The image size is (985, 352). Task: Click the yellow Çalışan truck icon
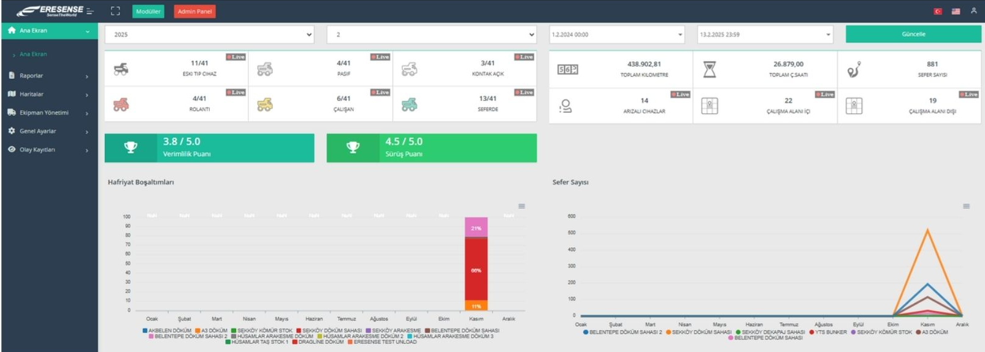click(x=265, y=105)
